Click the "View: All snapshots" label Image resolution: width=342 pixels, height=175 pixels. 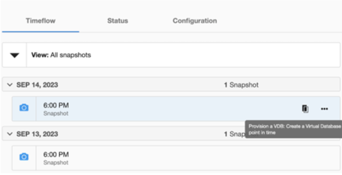61,55
